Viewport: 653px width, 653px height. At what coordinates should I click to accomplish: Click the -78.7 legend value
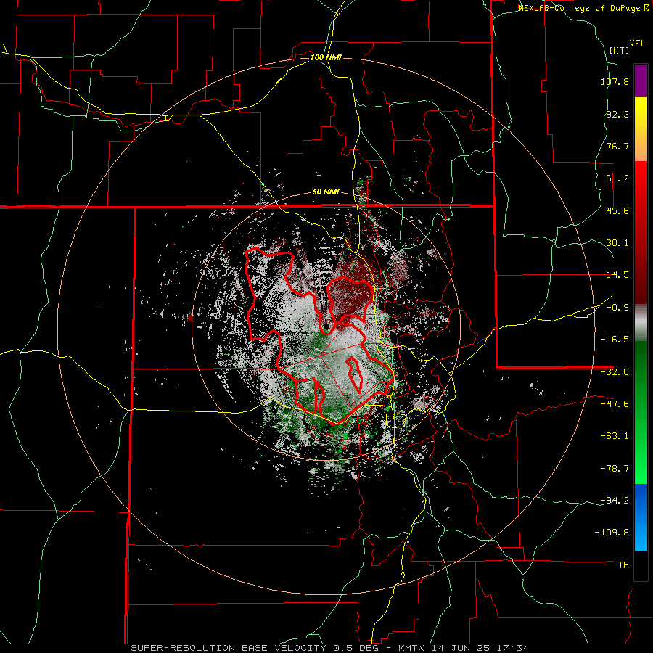click(x=615, y=469)
